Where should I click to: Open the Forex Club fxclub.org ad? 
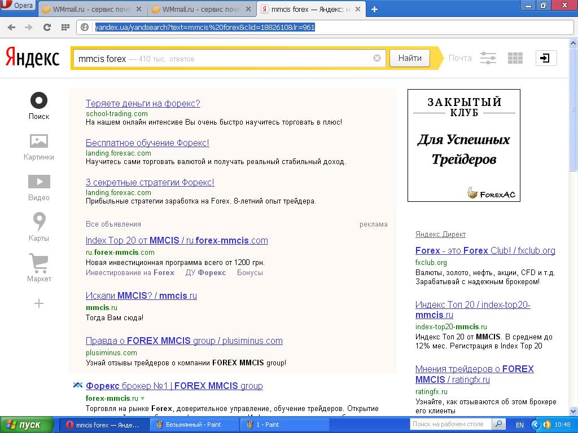(485, 251)
